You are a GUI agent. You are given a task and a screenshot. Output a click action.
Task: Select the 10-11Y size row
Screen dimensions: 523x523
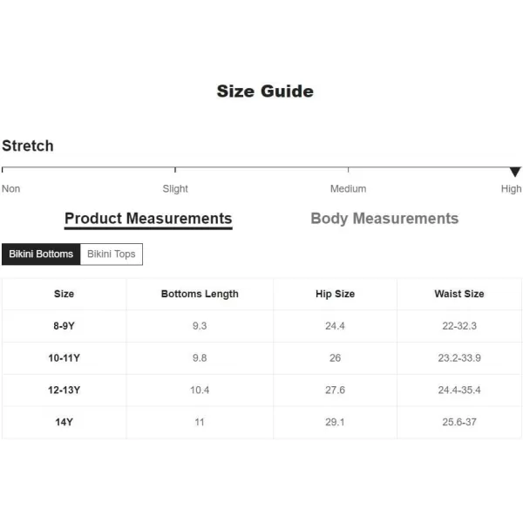click(x=261, y=358)
